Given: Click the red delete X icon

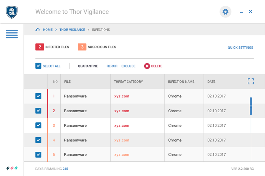Looking at the screenshot, I should coord(147,66).
